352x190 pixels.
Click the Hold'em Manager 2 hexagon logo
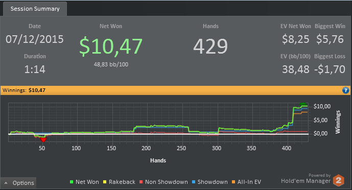(x=338, y=180)
